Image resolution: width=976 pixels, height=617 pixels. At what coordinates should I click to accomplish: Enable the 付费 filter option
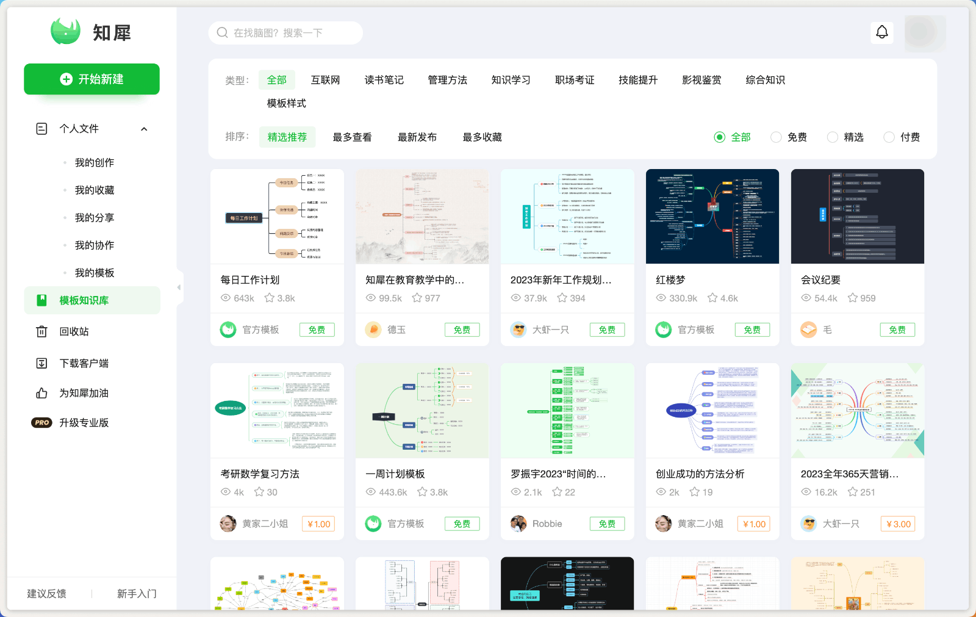pos(889,137)
